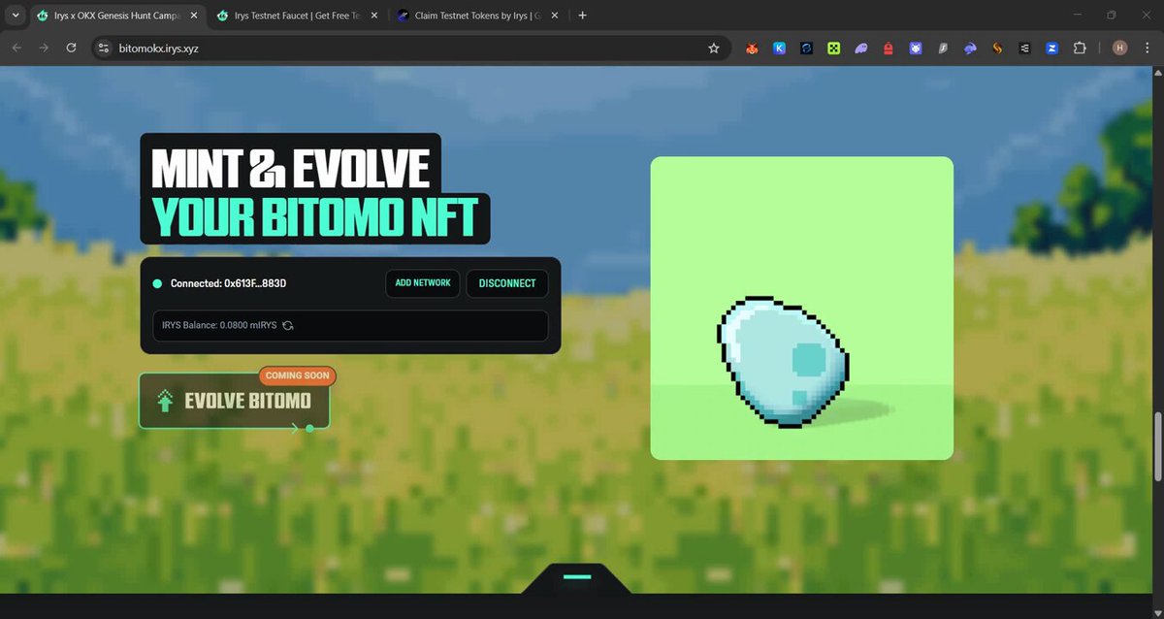Open Chrome three-dot menu
Image resolution: width=1164 pixels, height=619 pixels.
[x=1147, y=48]
